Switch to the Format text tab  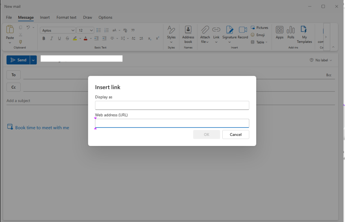point(66,17)
